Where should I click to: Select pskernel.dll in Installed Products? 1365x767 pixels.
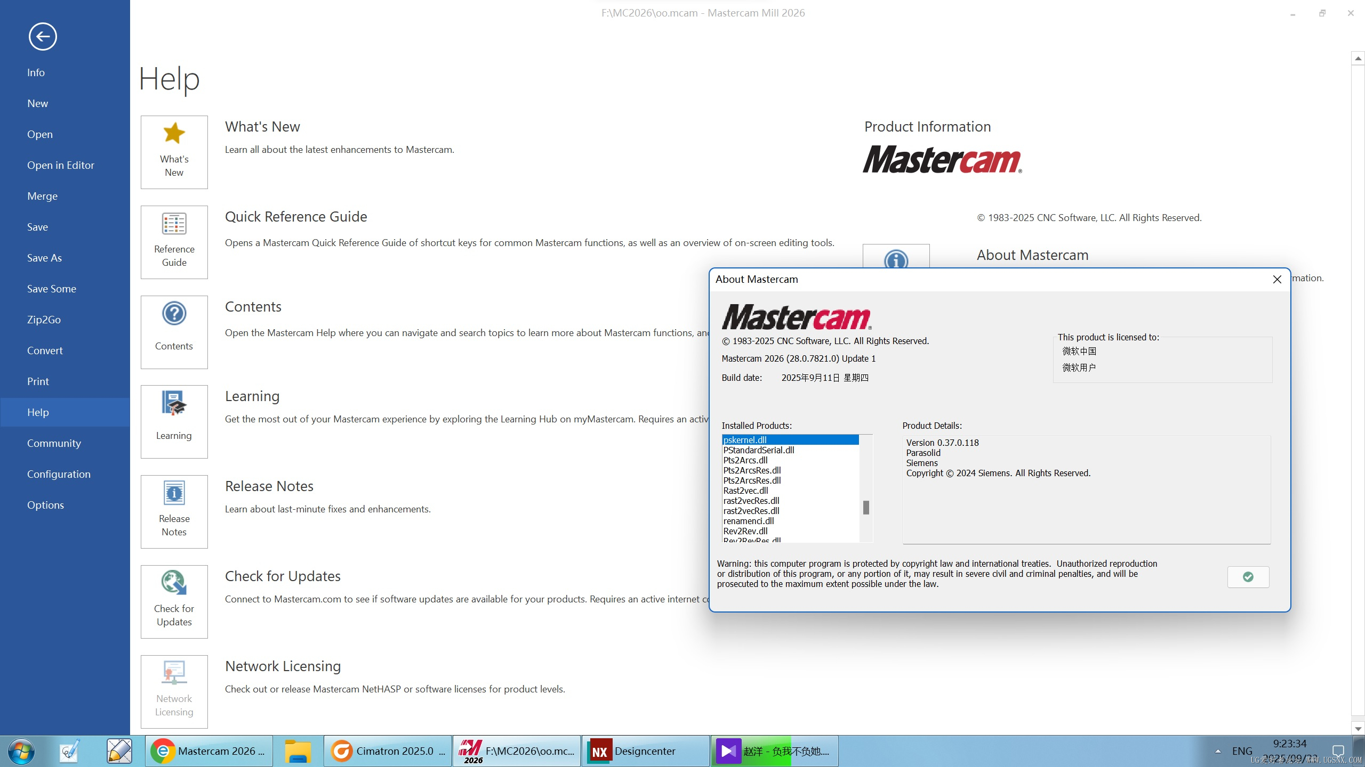pos(790,440)
